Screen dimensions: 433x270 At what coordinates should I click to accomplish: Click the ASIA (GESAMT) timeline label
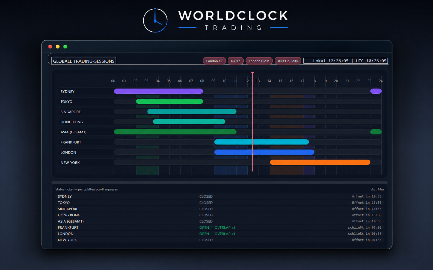click(73, 132)
